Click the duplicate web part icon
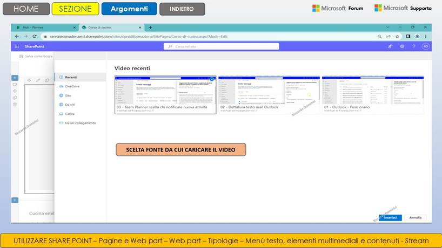This screenshot has width=442, height=248. pos(47,80)
